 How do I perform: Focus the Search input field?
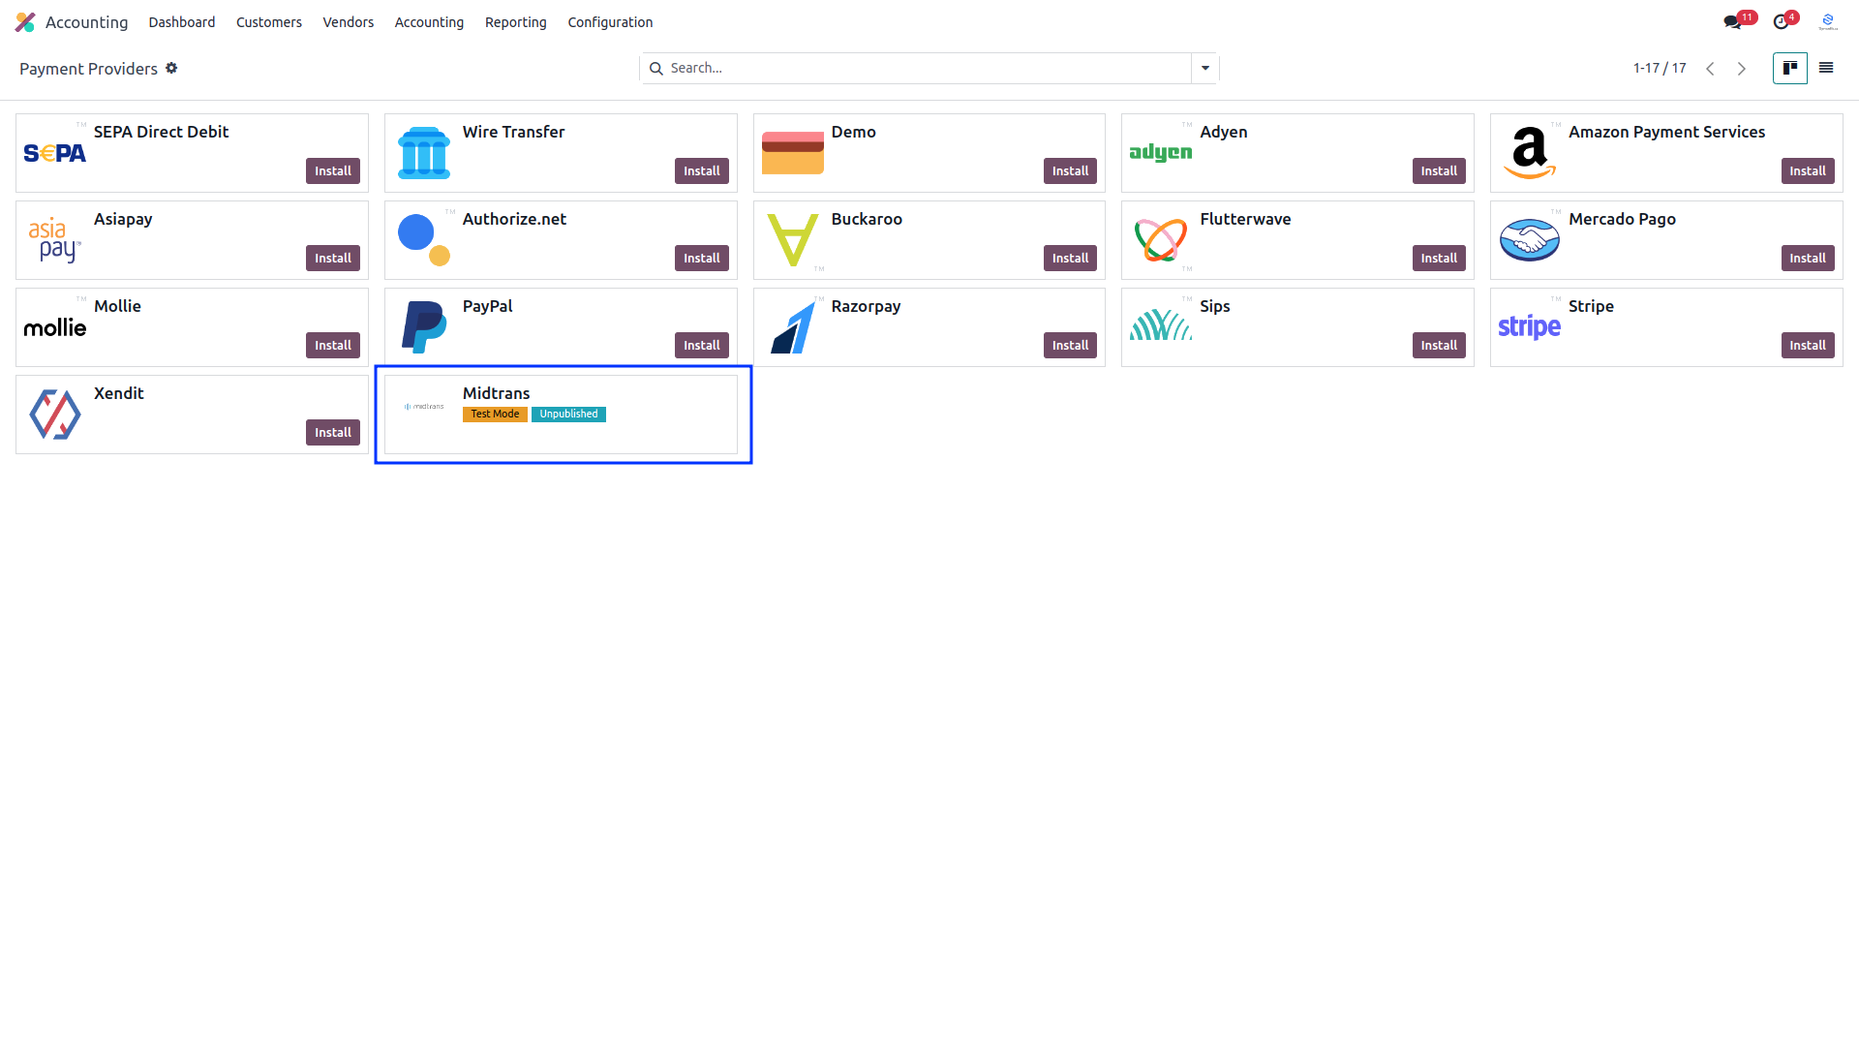pos(928,68)
